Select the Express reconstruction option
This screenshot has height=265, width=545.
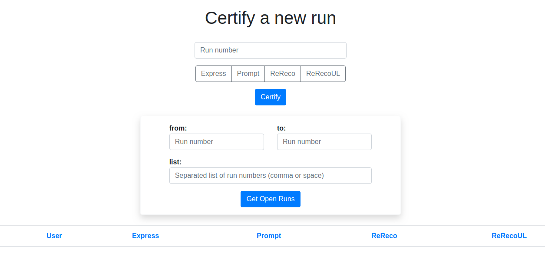(x=214, y=74)
